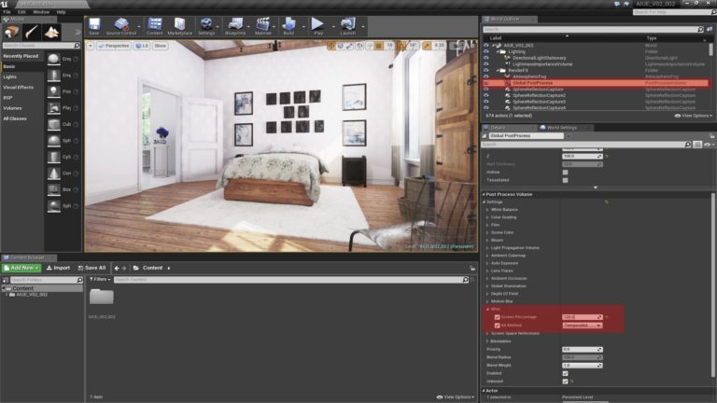
Task: Open the File menu
Action: pyautogui.click(x=7, y=12)
